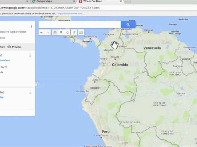Click the Guyana country label
Viewport: 197px width, 147px height.
pos(186,59)
